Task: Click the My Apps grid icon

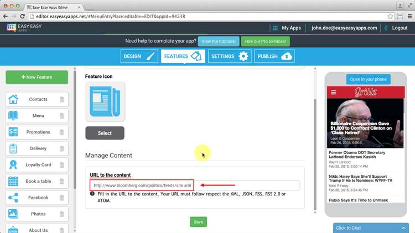Action: (x=275, y=28)
